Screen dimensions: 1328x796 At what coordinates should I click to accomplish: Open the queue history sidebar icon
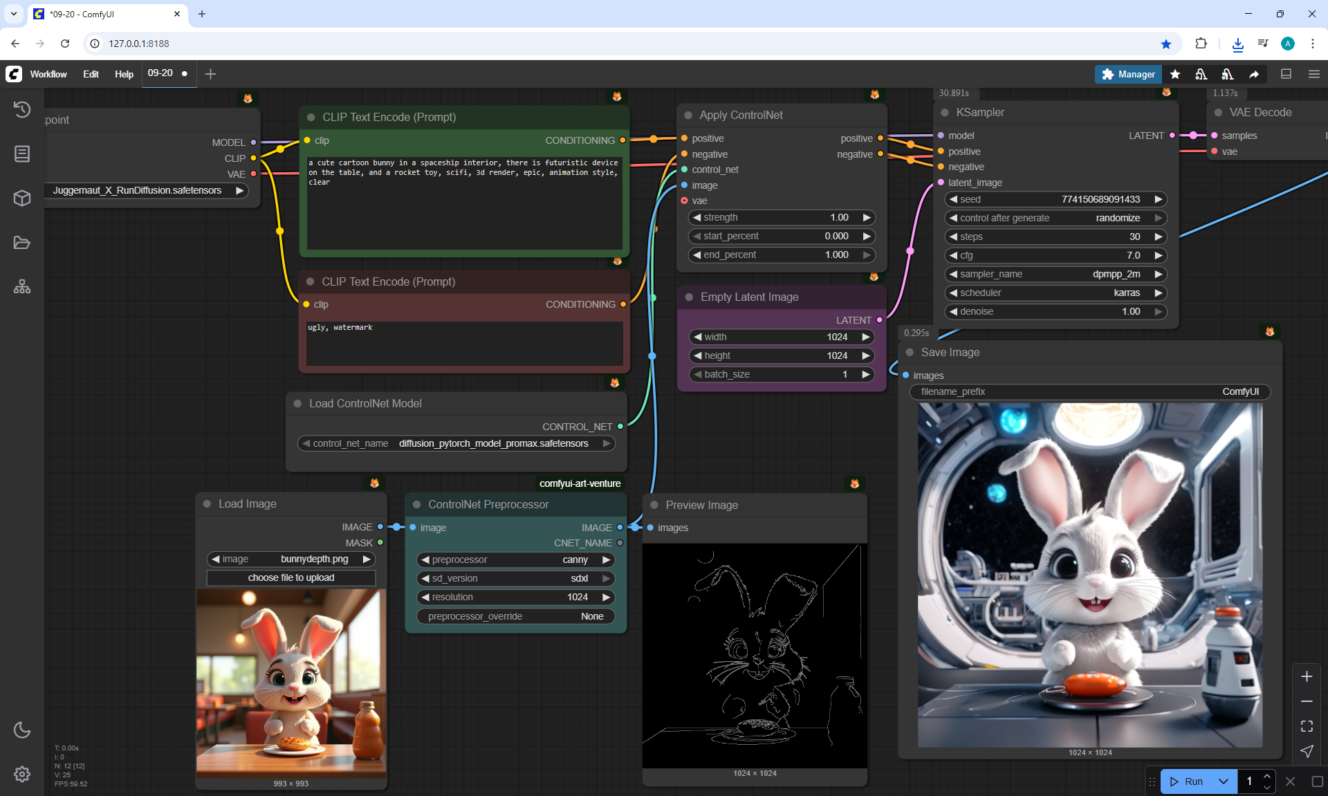[22, 109]
